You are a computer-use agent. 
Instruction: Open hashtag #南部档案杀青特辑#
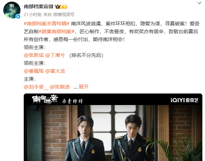click(x=46, y=24)
